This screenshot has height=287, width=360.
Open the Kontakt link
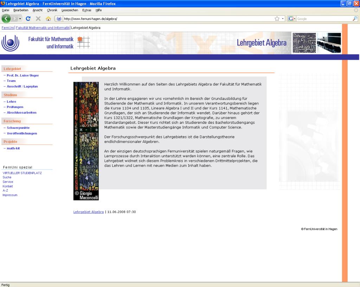pos(8,186)
